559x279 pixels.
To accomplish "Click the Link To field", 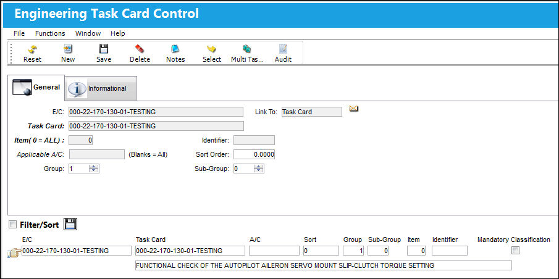I will [x=311, y=112].
